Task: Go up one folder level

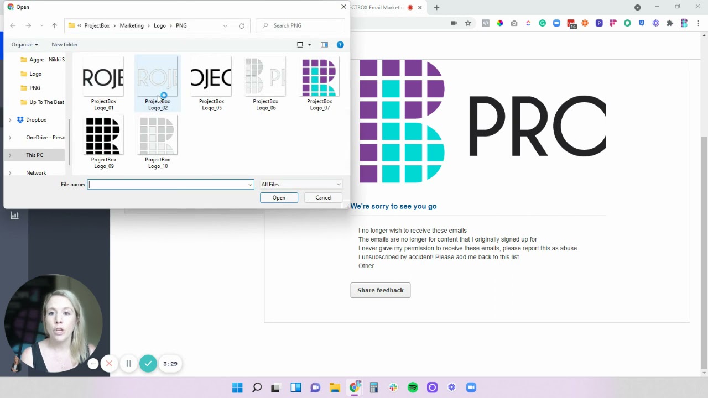Action: point(54,25)
